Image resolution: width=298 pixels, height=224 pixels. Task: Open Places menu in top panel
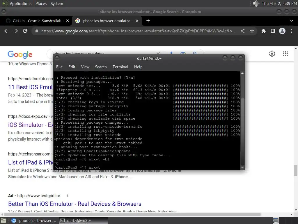(x=41, y=3)
